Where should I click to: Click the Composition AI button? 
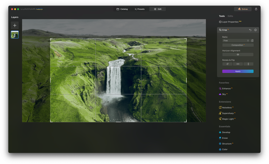coord(238,45)
